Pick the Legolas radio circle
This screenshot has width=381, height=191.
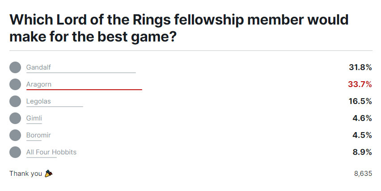point(15,101)
